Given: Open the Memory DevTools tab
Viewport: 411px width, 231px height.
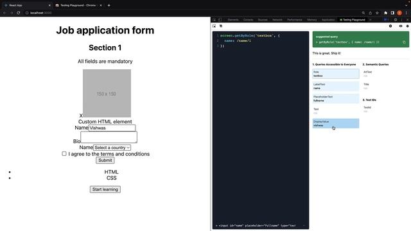Looking at the screenshot, I should pyautogui.click(x=312, y=20).
